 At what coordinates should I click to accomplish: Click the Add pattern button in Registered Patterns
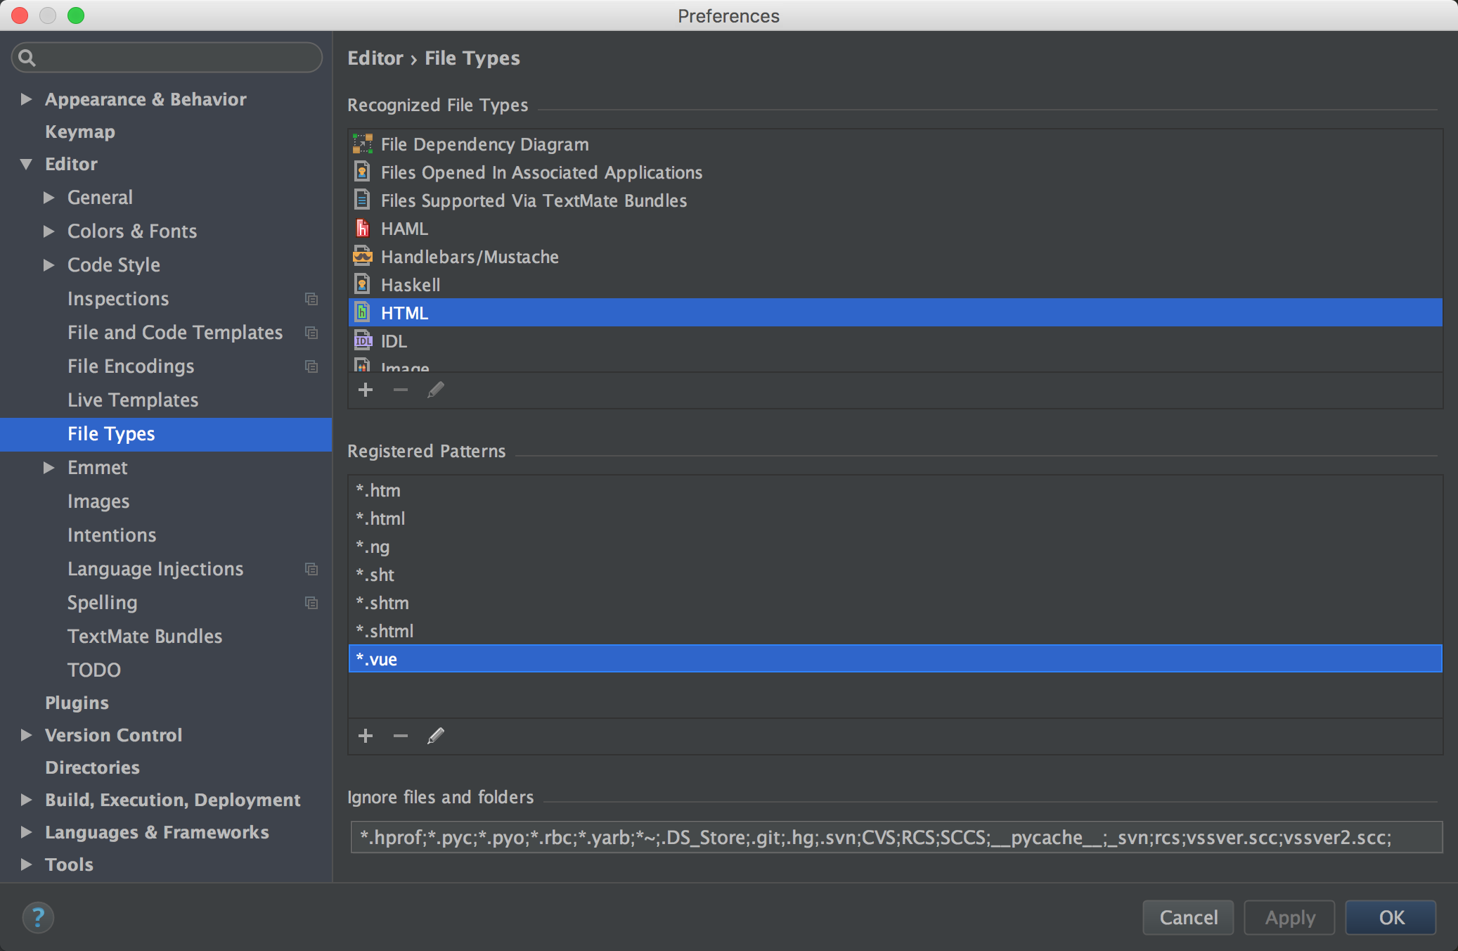coord(367,736)
